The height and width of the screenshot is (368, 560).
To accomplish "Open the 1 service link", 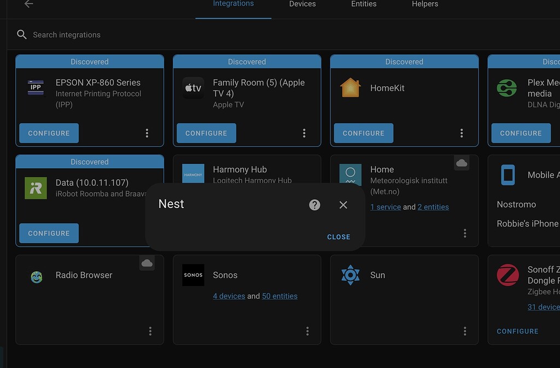I will tap(386, 207).
